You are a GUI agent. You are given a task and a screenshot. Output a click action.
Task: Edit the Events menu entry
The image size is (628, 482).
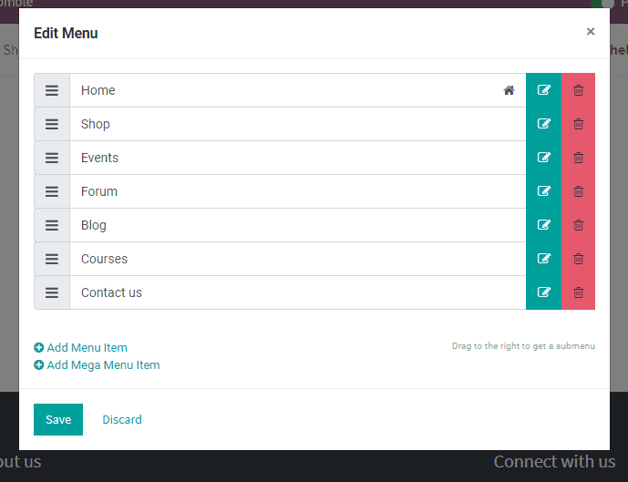(x=543, y=158)
